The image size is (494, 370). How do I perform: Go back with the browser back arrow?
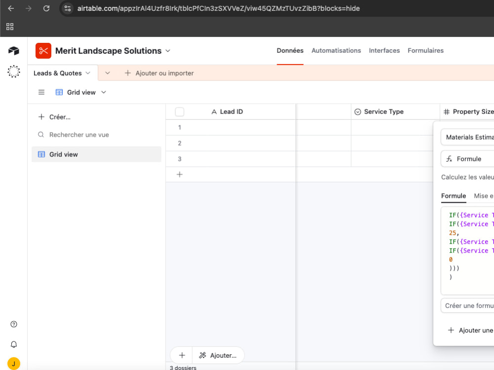(x=11, y=8)
